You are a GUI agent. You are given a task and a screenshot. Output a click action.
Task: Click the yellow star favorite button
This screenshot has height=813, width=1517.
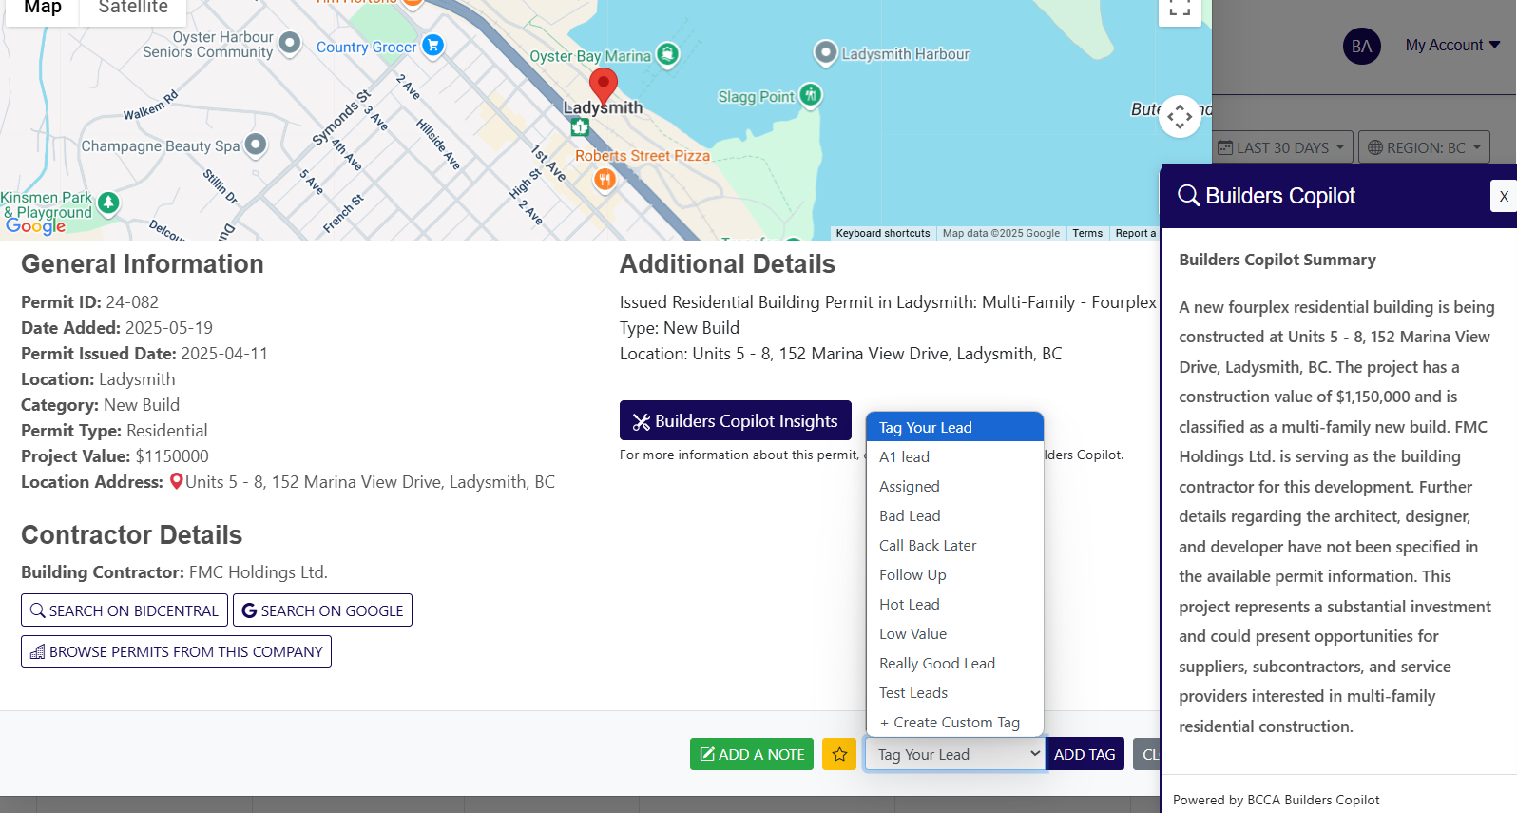[839, 754]
